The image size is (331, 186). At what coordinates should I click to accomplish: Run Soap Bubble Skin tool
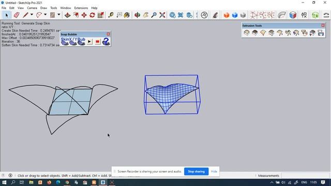click(x=65, y=41)
